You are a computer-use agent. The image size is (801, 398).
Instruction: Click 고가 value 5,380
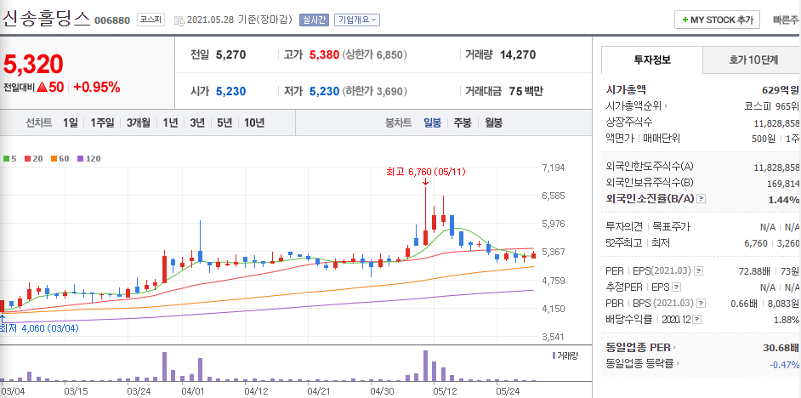[324, 54]
